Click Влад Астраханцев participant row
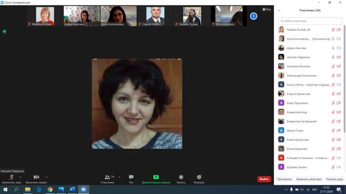Image resolution: width=346 pixels, height=194 pixels. click(x=309, y=94)
